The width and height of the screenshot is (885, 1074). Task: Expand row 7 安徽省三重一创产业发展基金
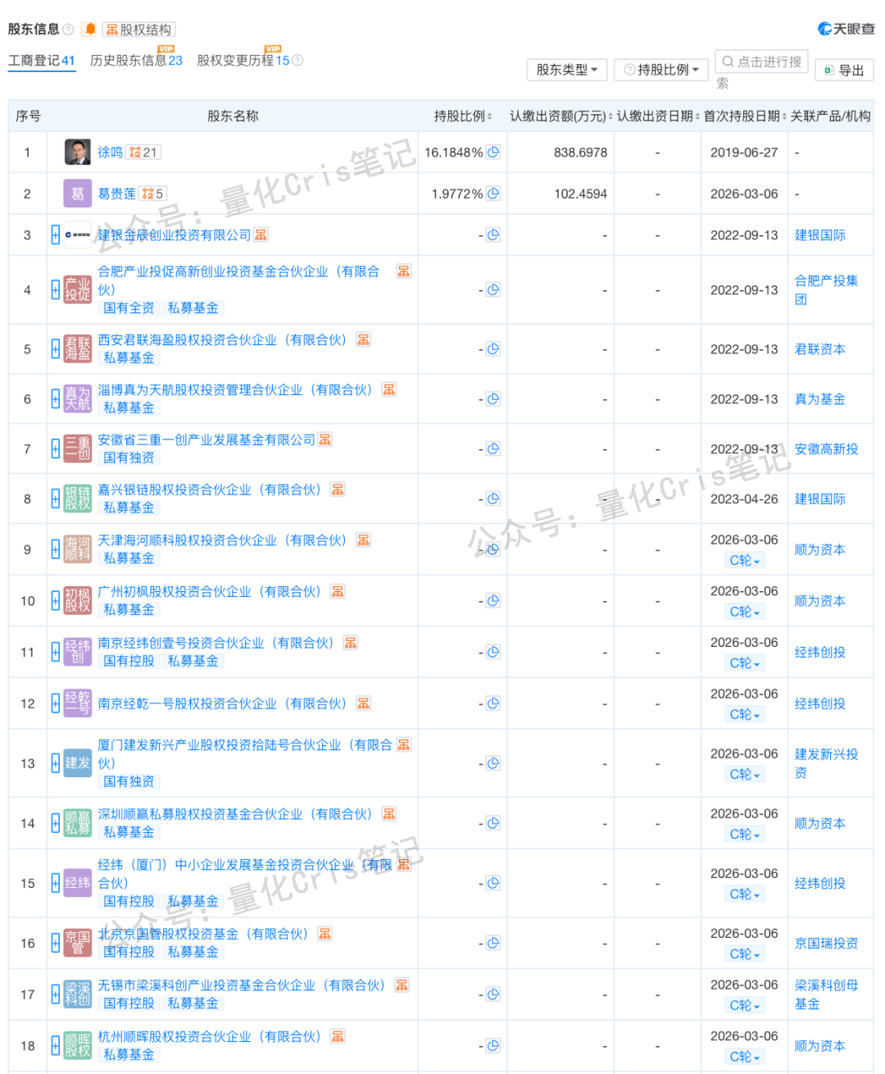(56, 449)
